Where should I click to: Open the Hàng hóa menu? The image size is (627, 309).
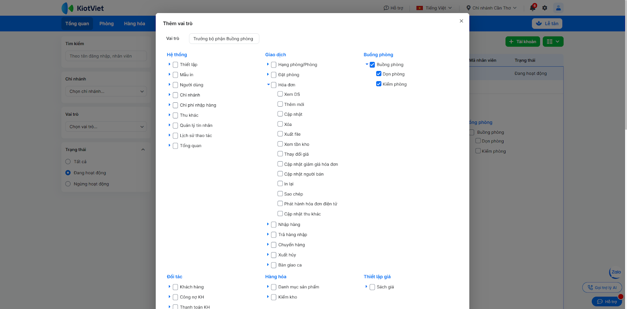[x=134, y=24]
